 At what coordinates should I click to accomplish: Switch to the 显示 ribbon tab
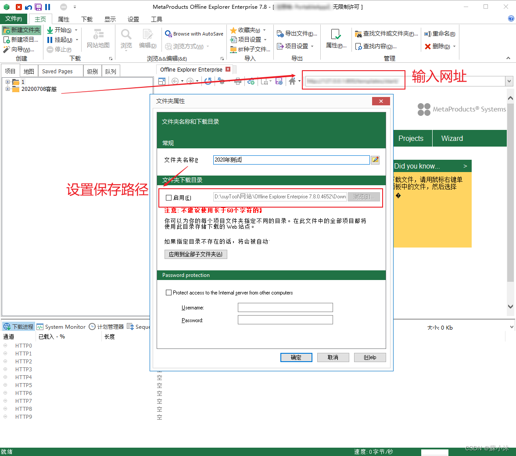110,19
